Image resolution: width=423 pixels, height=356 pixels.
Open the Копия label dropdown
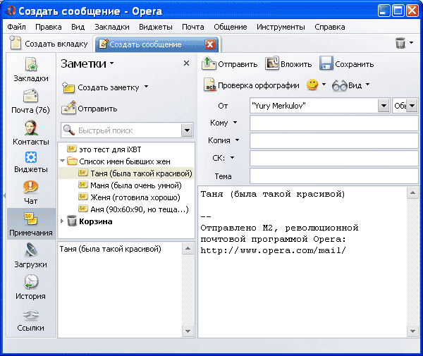click(x=237, y=140)
